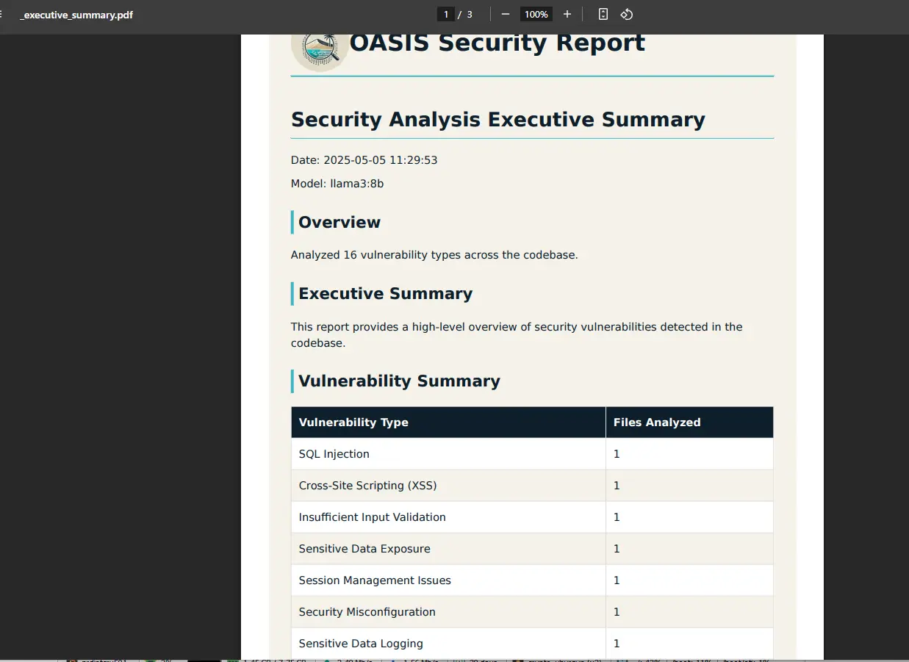Click the _executive_summary.pdf file name
Viewport: 909px width, 662px height.
(x=76, y=15)
